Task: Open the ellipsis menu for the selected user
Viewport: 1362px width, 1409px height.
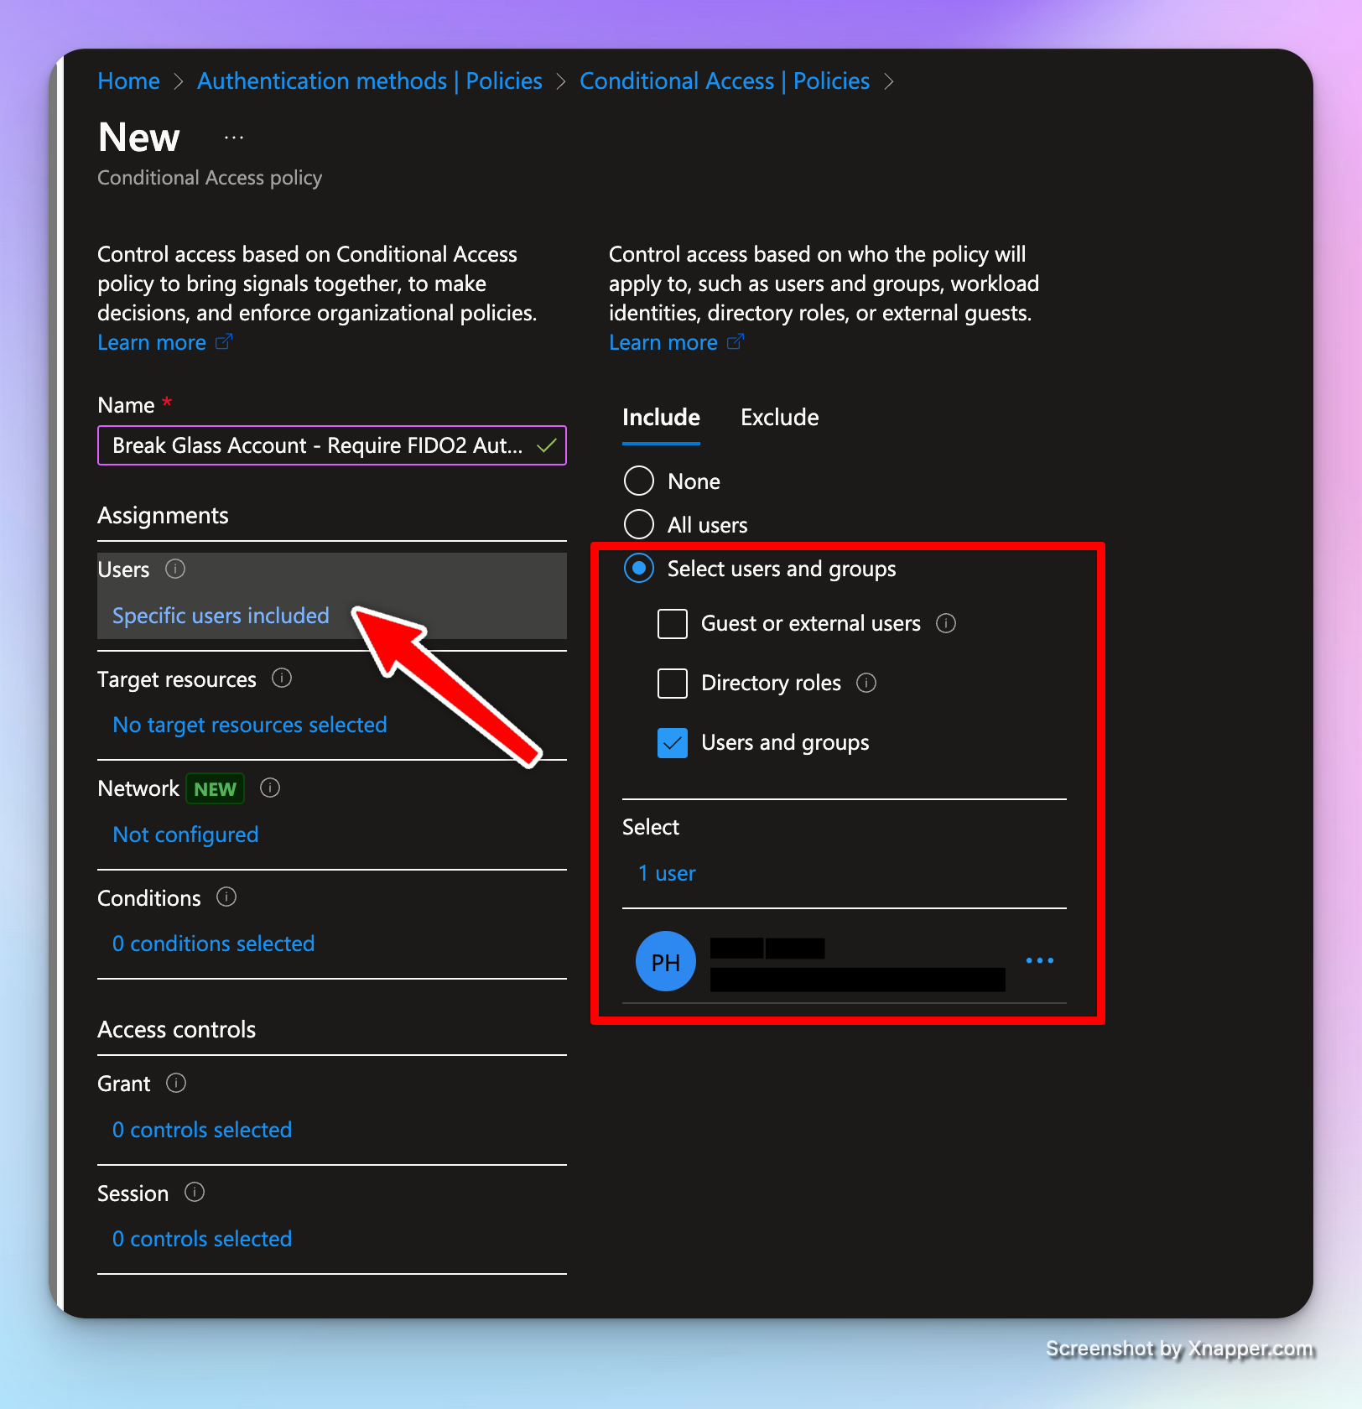Action: (x=1040, y=960)
